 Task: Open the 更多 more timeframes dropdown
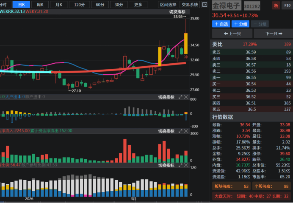(138, 5)
